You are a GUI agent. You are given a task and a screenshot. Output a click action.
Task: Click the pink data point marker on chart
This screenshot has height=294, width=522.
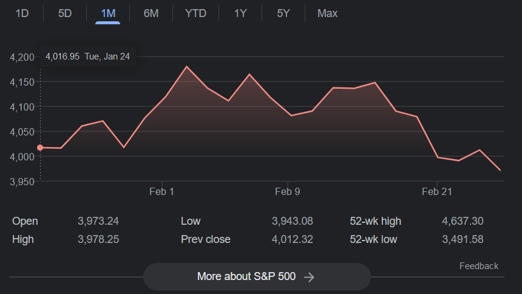[40, 148]
